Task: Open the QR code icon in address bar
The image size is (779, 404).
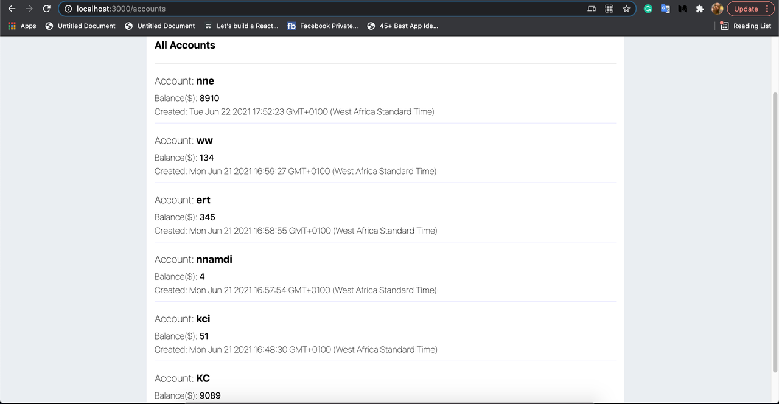Action: [x=609, y=9]
